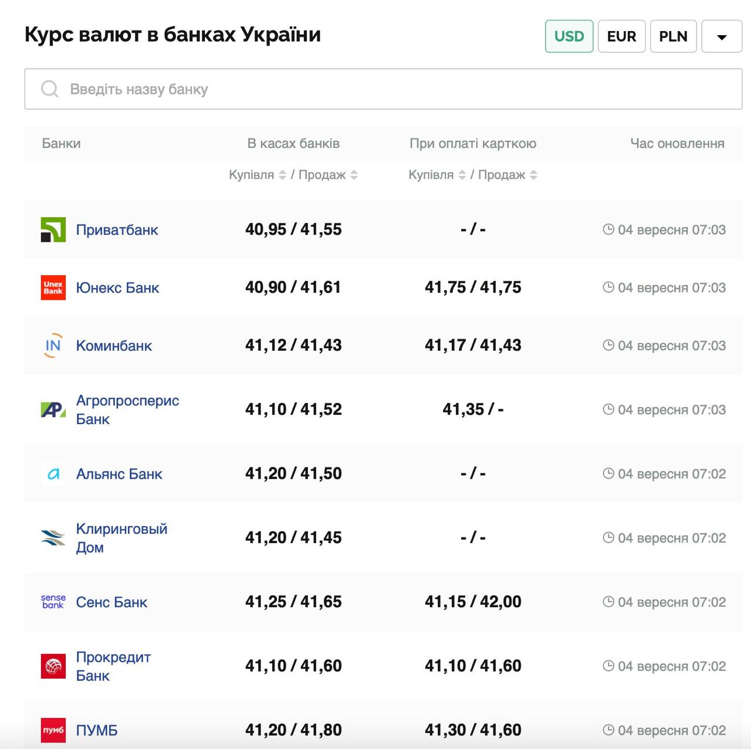Screen dimensions: 751x749
Task: Sort by card payment Продаж rate
Action: [533, 175]
